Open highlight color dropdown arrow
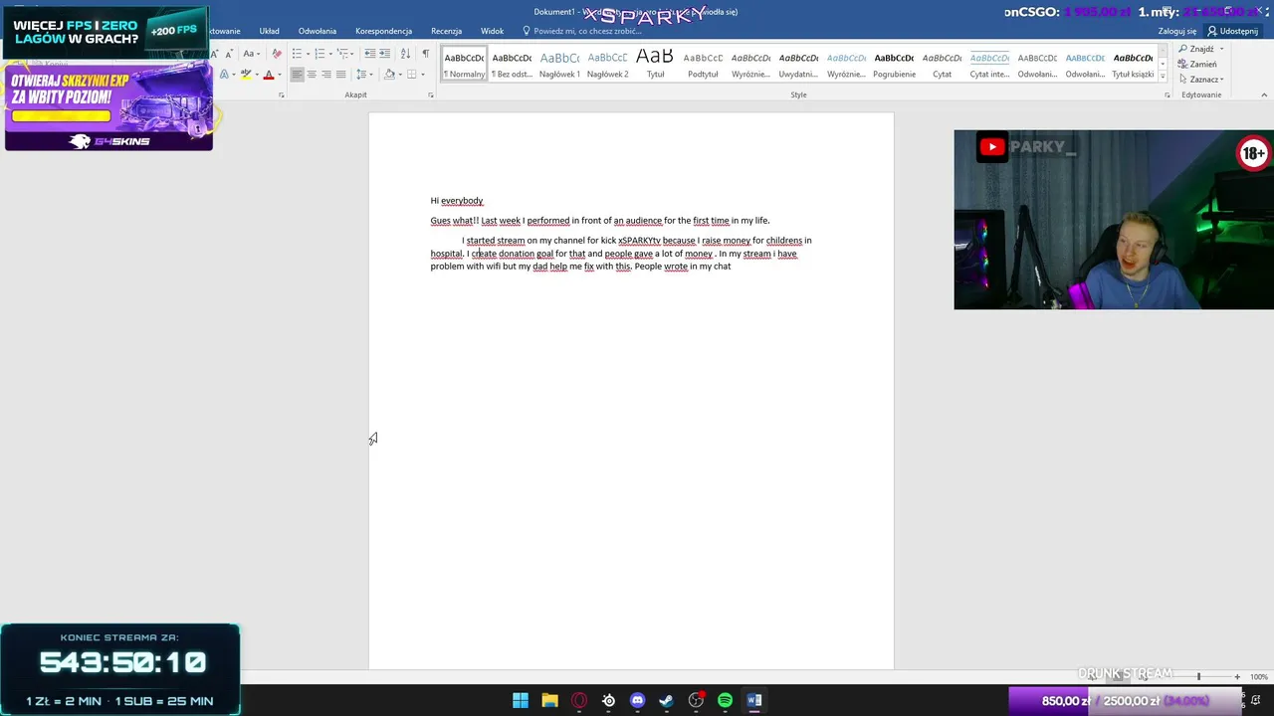This screenshot has width=1274, height=716. [x=257, y=75]
